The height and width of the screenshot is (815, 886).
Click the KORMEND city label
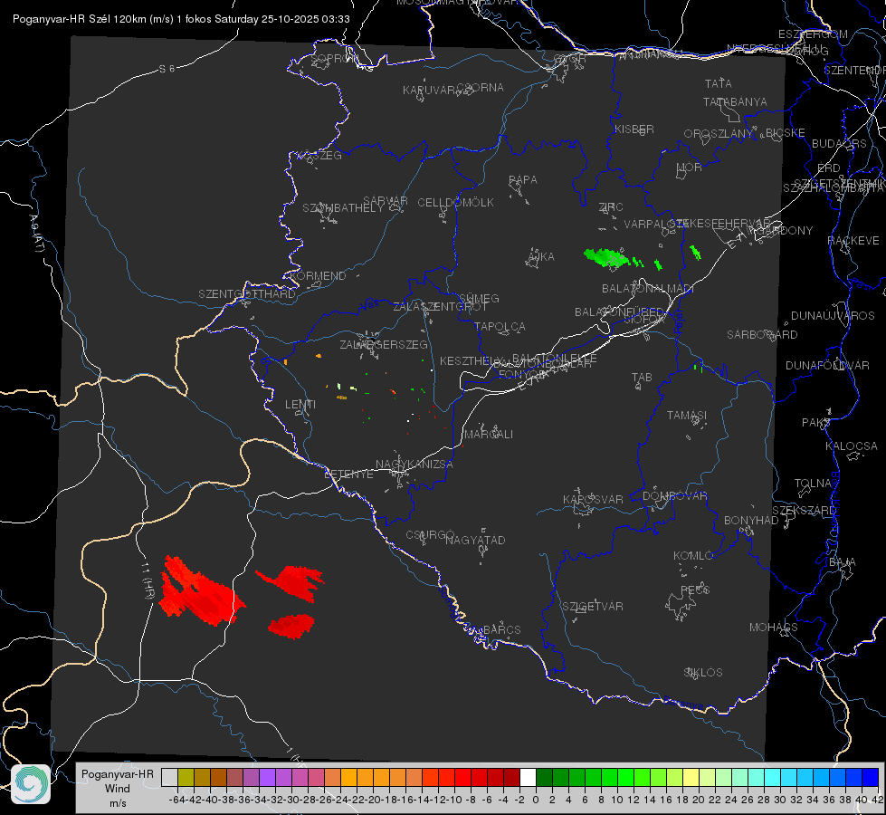tap(318, 276)
